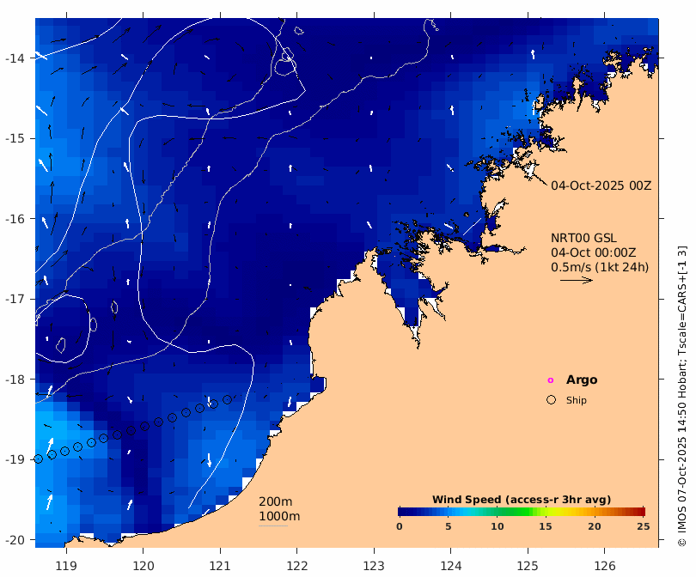Click the vertical IMOS copyright text on right edge

point(682,396)
